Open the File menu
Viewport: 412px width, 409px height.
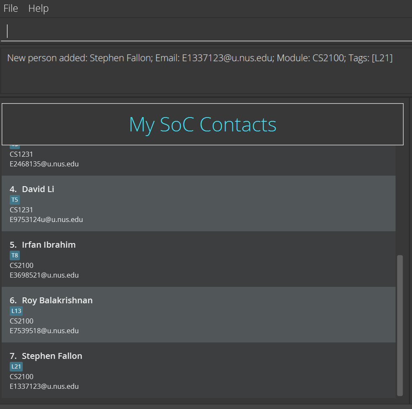[11, 8]
